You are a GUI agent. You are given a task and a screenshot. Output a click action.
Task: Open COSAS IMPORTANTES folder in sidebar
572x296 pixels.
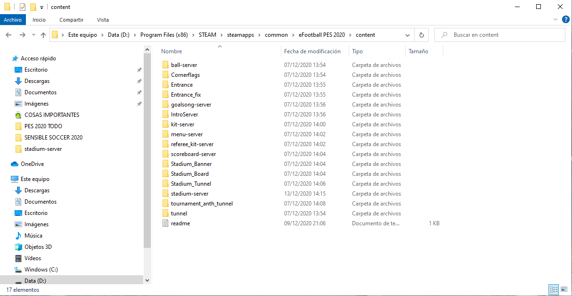52,115
